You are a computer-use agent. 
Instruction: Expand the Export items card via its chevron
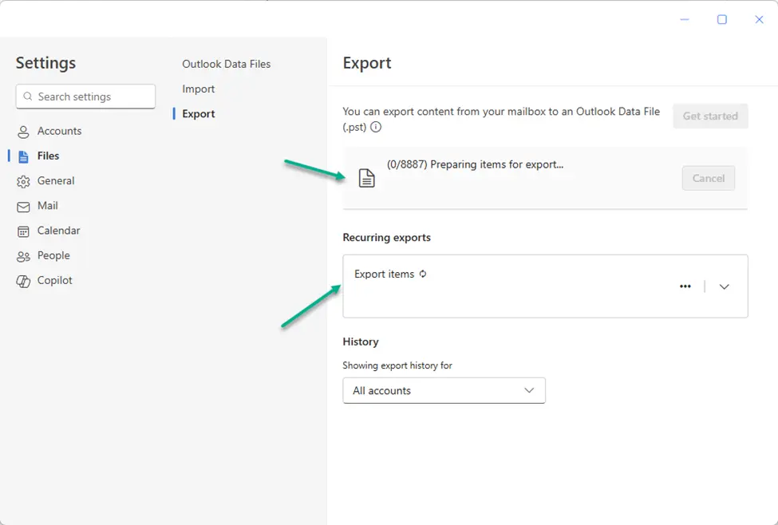(724, 286)
